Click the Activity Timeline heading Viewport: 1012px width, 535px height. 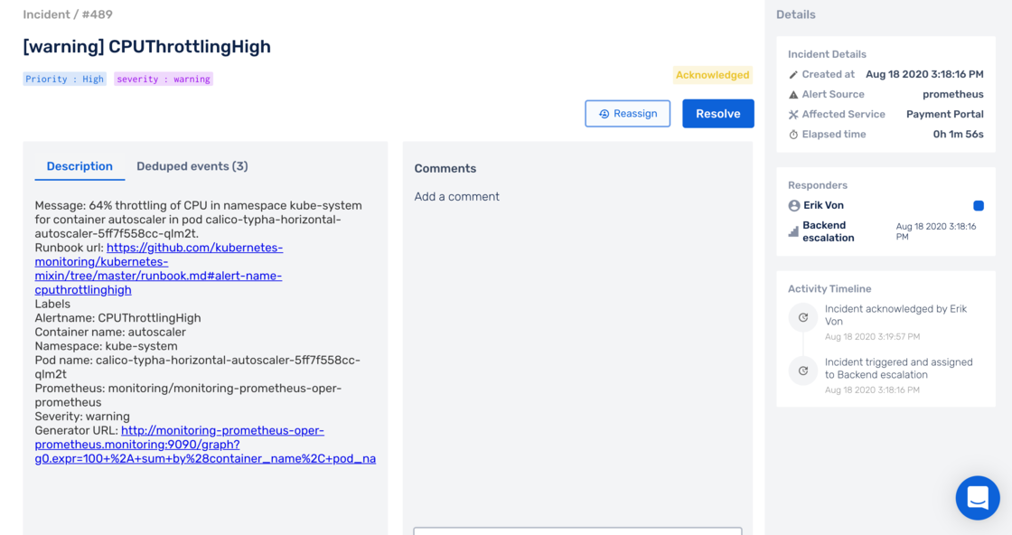tap(829, 289)
